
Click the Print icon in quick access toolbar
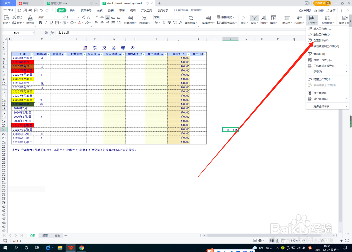tap(30, 10)
